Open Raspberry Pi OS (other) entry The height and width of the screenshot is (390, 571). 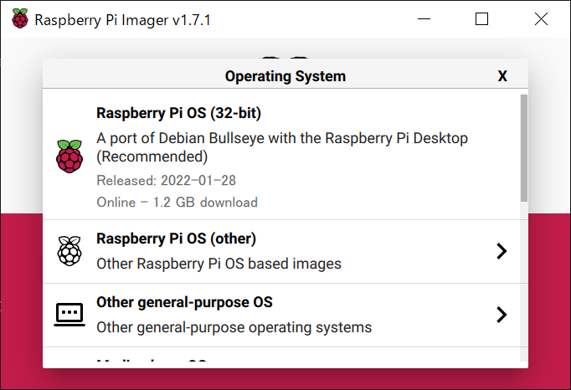pos(281,251)
